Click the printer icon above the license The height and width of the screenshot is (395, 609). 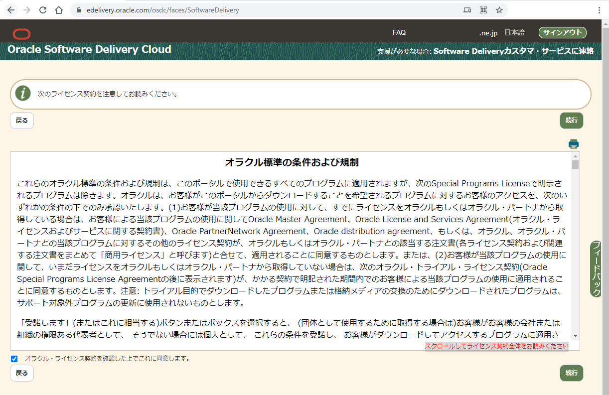point(574,144)
